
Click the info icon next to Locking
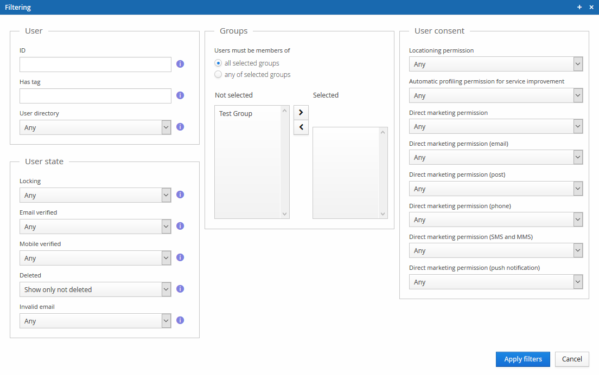180,195
